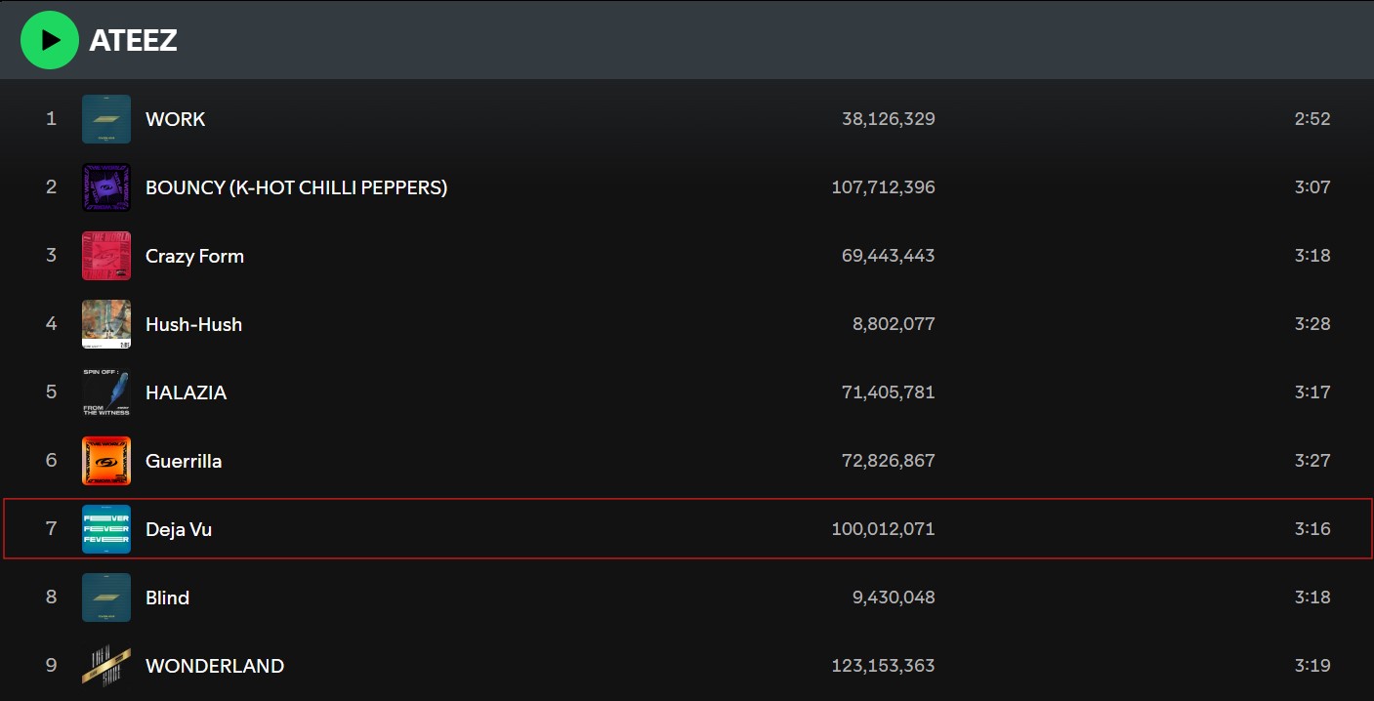Select the 3:27 duration of Guerrilla
Image resolution: width=1374 pixels, height=701 pixels.
click(1312, 461)
